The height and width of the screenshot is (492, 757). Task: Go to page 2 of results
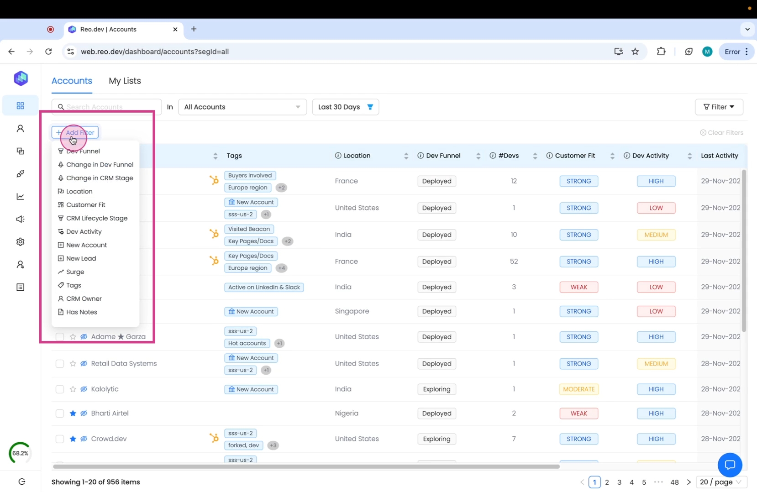tap(607, 482)
